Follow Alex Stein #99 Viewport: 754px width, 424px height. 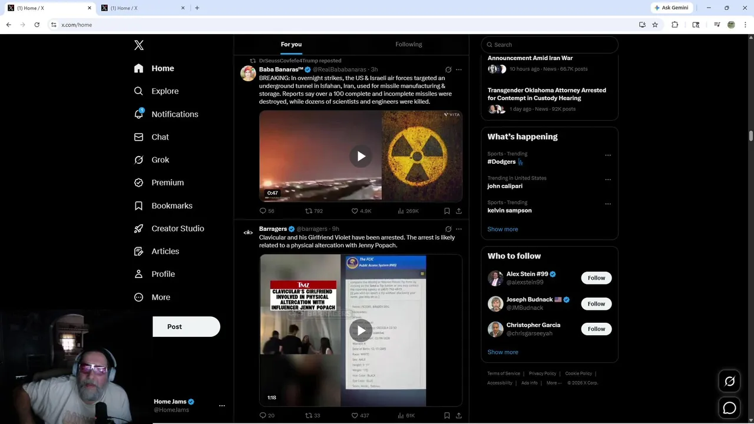(x=596, y=278)
